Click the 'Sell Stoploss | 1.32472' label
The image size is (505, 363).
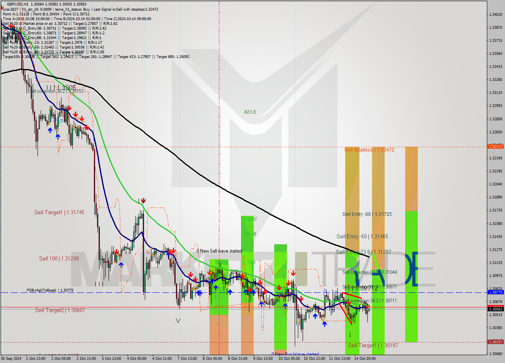coord(369,150)
